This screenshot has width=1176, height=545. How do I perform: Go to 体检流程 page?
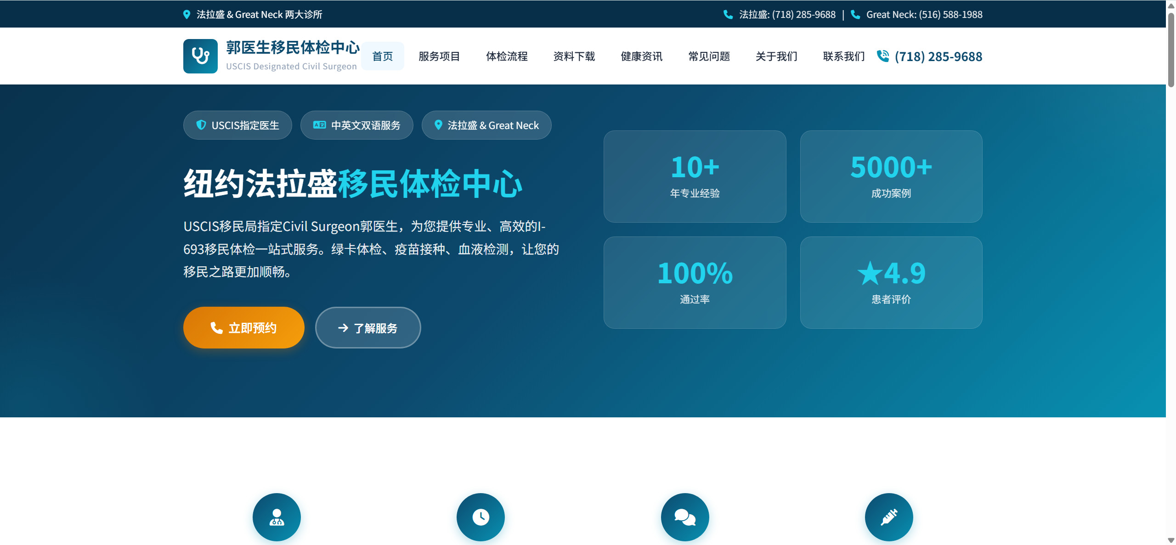pos(507,56)
